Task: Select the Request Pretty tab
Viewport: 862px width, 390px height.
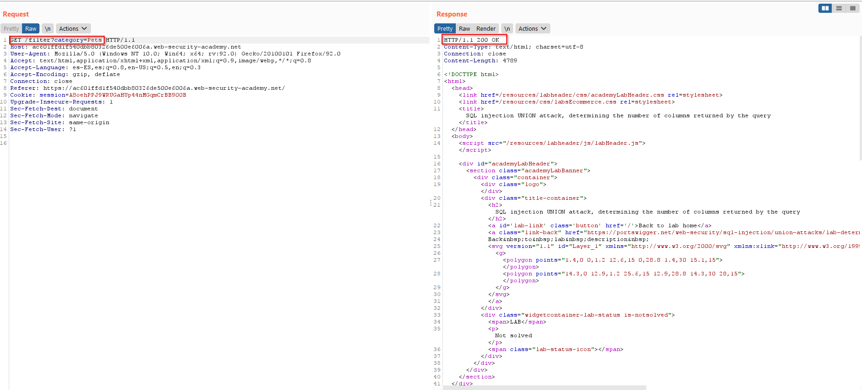Action: click(11, 28)
